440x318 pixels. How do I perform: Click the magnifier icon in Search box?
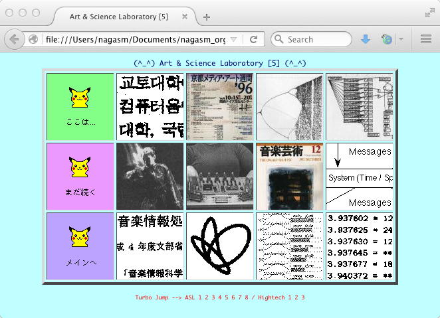tap(278, 39)
